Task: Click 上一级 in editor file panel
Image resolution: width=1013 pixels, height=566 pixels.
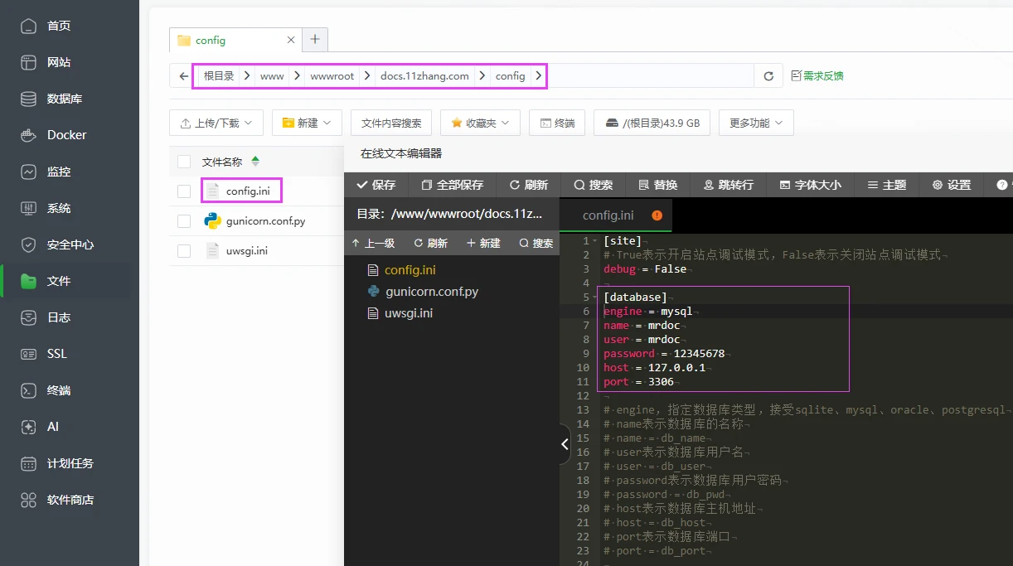Action: click(373, 243)
